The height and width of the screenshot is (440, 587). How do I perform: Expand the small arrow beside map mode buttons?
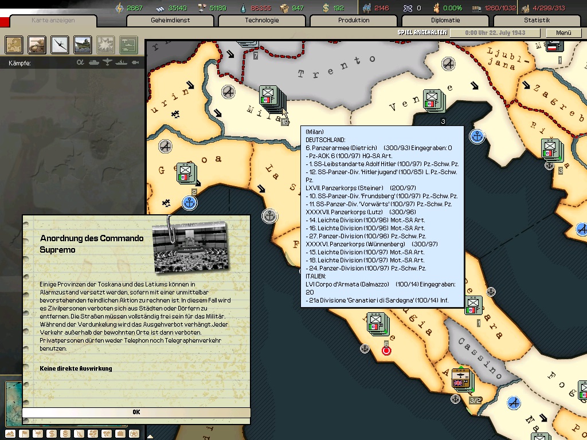pyautogui.click(x=151, y=436)
